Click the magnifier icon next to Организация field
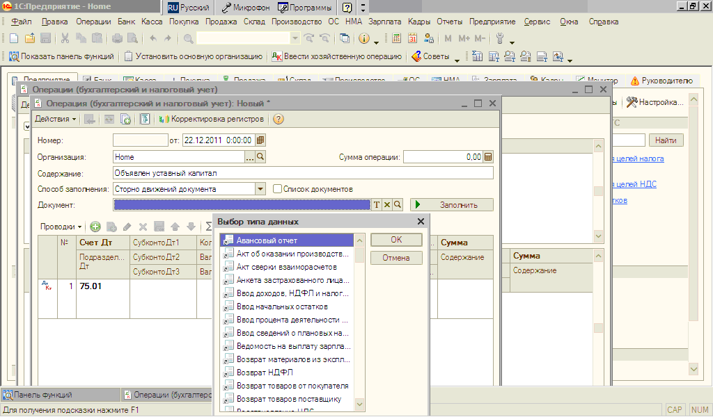The height and width of the screenshot is (417, 713). click(260, 157)
